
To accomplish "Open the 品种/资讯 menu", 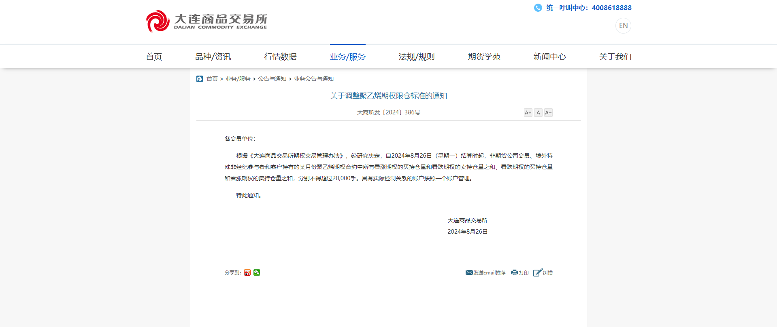I will point(213,57).
